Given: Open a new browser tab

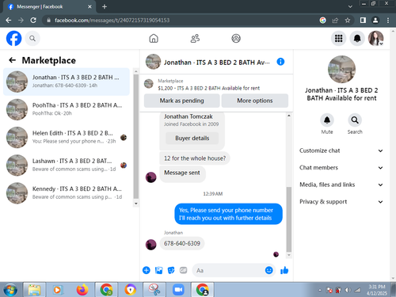Looking at the screenshot, I should (105, 6).
